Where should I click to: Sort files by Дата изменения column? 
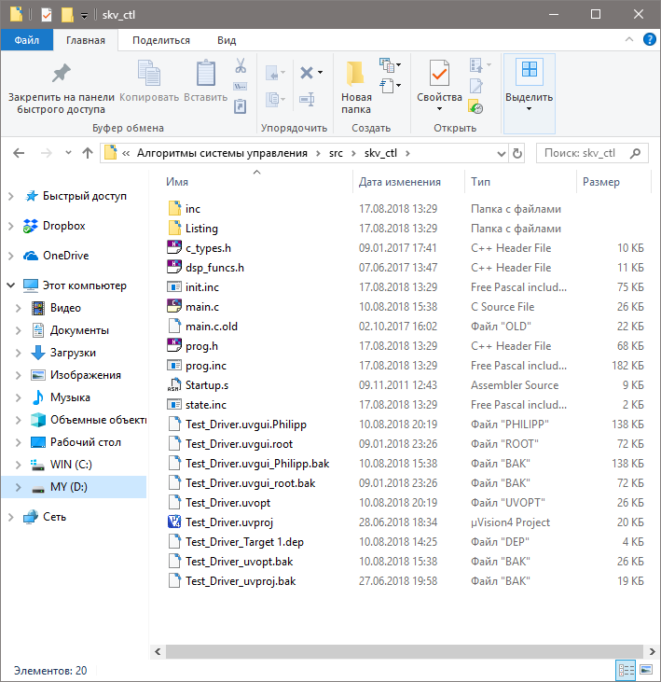click(x=399, y=182)
